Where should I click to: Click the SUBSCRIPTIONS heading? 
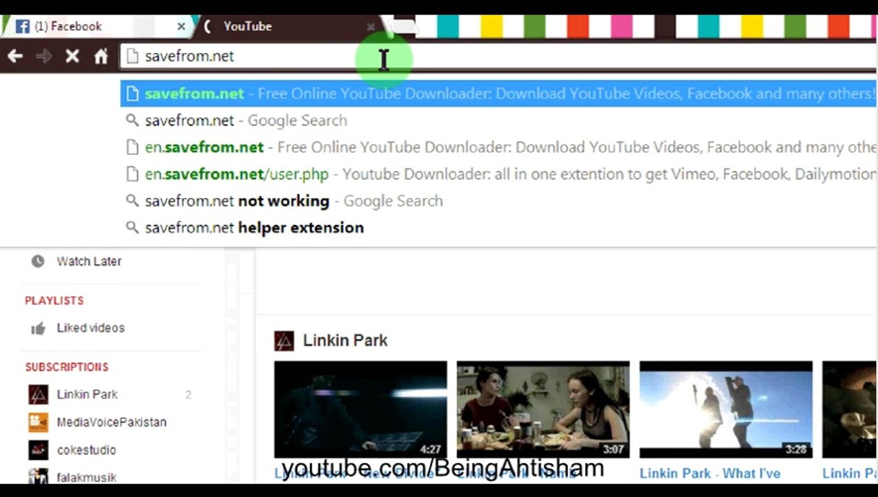tap(67, 367)
